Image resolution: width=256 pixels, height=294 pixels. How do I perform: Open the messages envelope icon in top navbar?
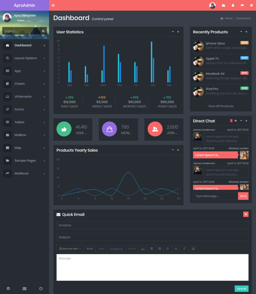(x=223, y=5)
